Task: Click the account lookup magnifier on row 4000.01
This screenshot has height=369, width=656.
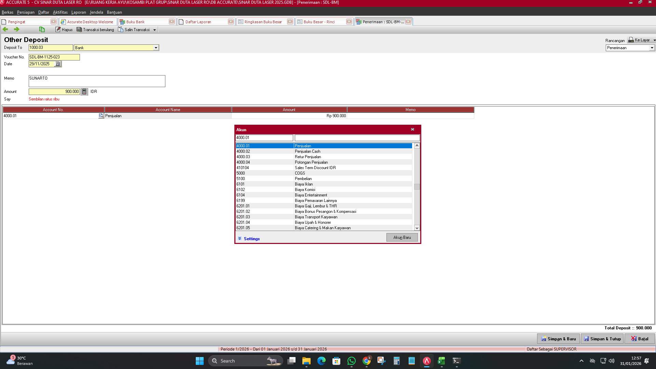Action: 101,116
